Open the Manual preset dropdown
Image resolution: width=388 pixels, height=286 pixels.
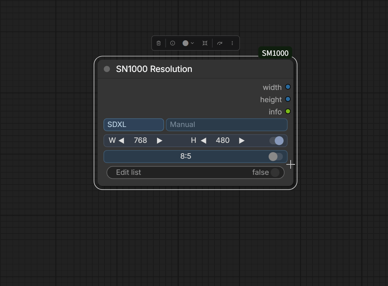(227, 124)
